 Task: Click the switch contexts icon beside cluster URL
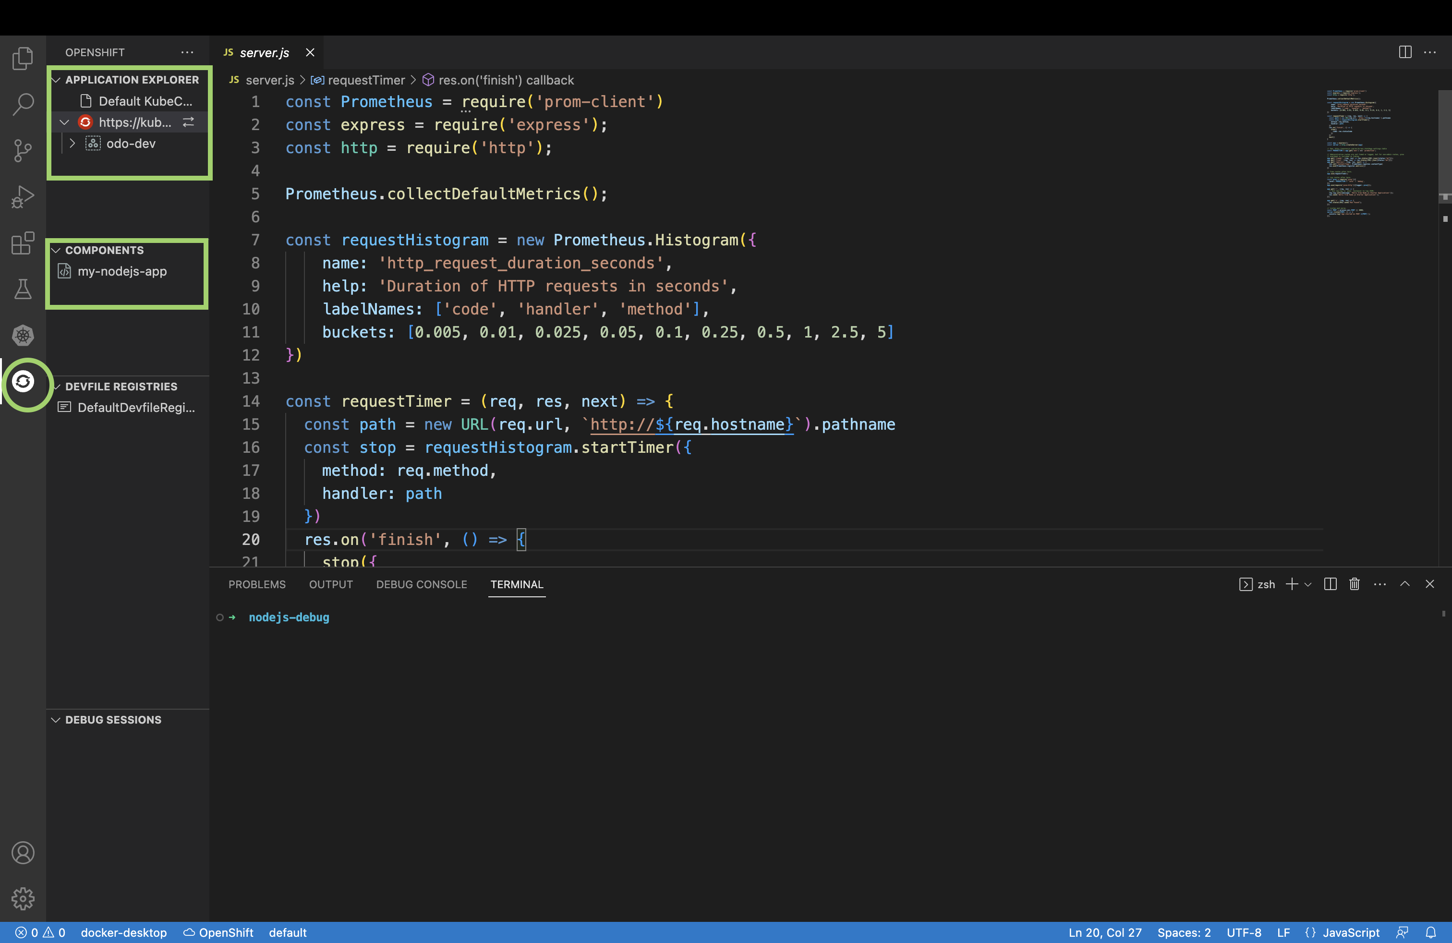(189, 122)
